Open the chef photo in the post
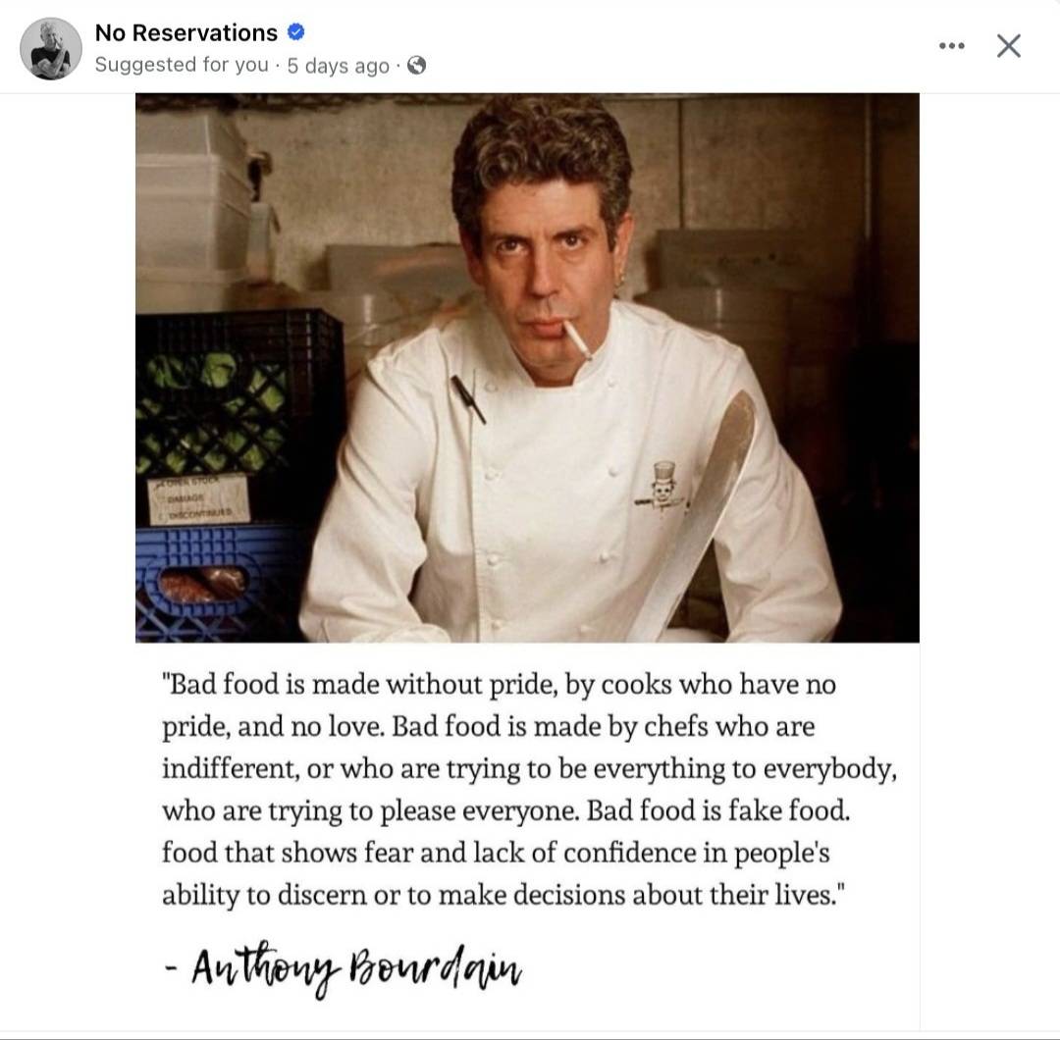The width and height of the screenshot is (1060, 1040). tap(527, 368)
